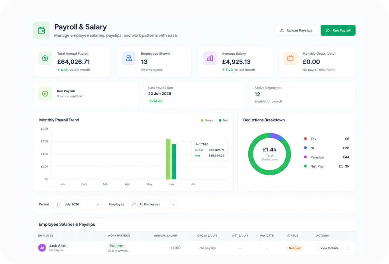Click the Work Pattern column header

[119, 235]
